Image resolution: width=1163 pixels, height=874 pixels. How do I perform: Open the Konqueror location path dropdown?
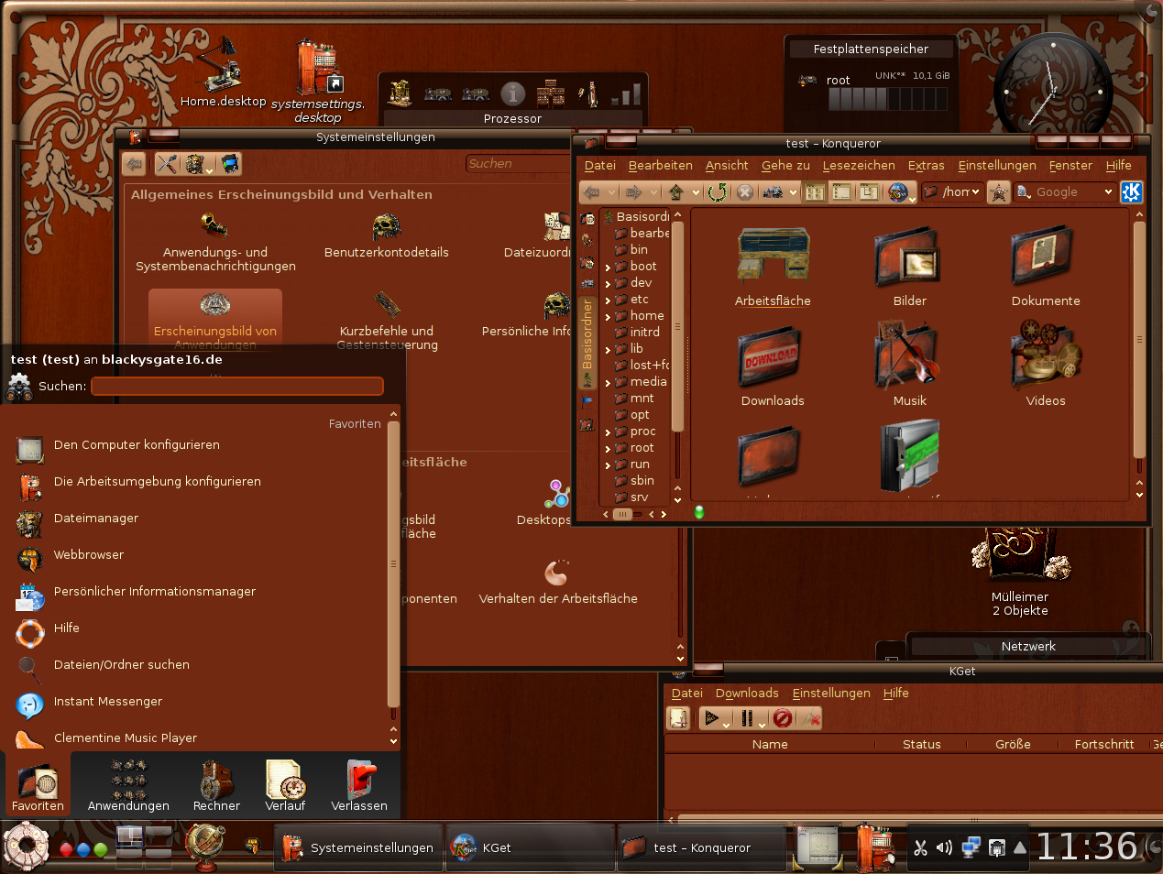tap(975, 191)
